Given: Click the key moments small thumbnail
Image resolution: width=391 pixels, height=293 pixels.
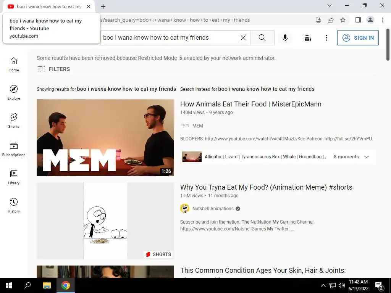Looking at the screenshot, I should click(x=192, y=157).
